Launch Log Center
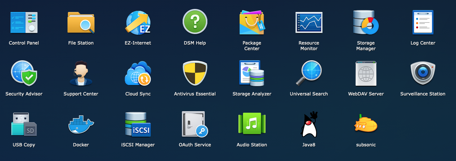Screen dimensions: 456x161 [423, 22]
